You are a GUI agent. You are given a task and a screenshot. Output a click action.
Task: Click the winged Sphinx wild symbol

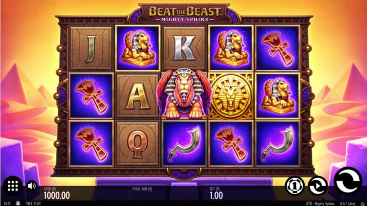[x=184, y=94]
